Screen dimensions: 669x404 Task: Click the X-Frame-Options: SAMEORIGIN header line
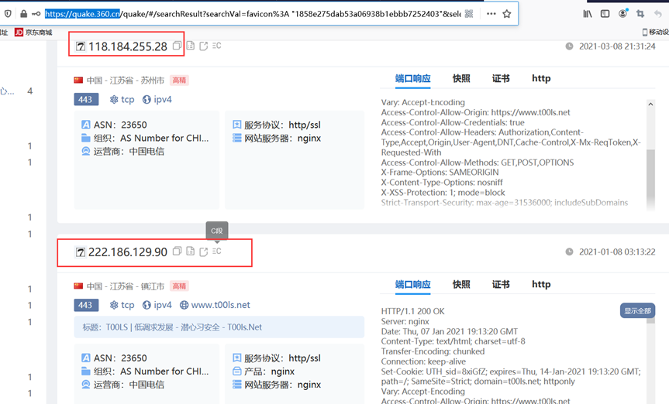[440, 172]
